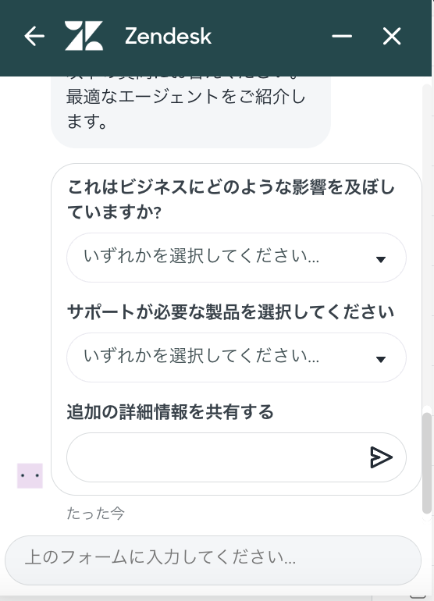Click the bot avatar with two dots
The image size is (434, 601).
coord(30,475)
